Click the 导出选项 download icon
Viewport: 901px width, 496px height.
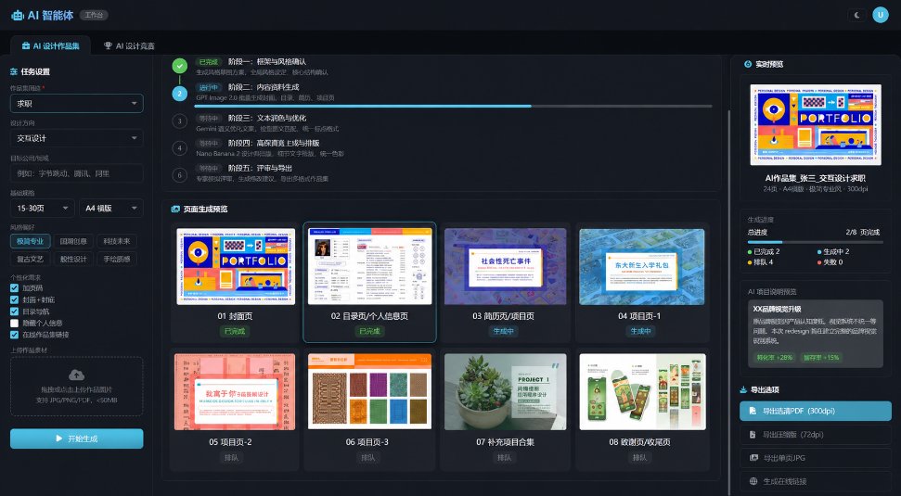pyautogui.click(x=743, y=389)
